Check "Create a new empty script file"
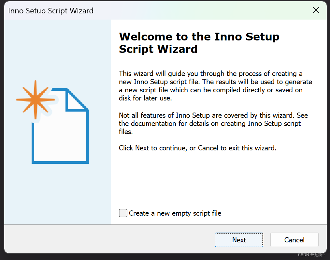Screen dimensions: 330x260 (x=123, y=213)
